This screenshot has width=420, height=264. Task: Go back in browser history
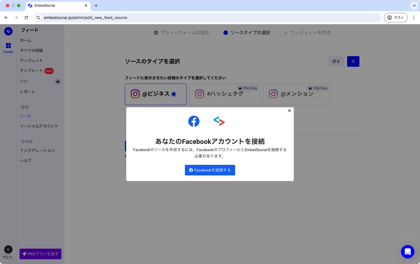[x=6, y=18]
